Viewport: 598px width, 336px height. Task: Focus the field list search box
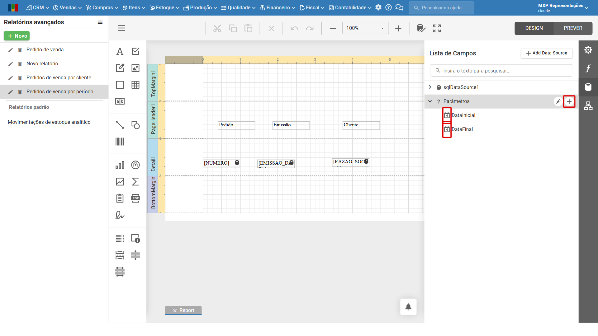(x=501, y=71)
